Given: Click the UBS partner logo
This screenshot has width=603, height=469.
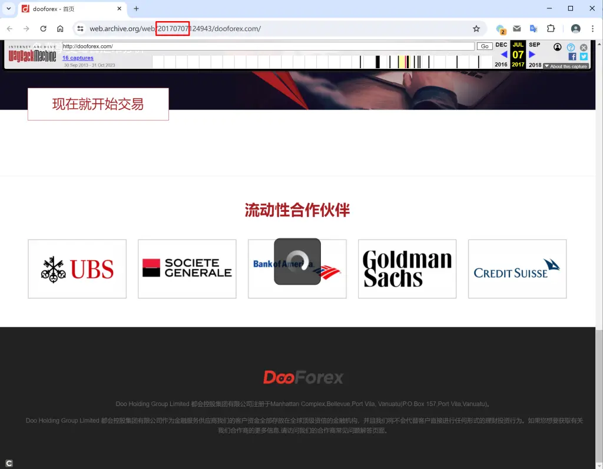Looking at the screenshot, I should pos(77,269).
